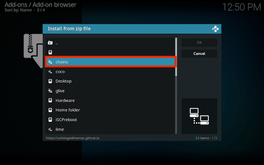Go up with the '..' parent entry
This screenshot has height=165, width=264.
[110, 43]
